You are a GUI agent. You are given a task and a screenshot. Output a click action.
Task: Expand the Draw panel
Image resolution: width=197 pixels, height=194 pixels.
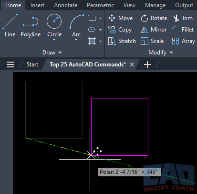coord(52,53)
